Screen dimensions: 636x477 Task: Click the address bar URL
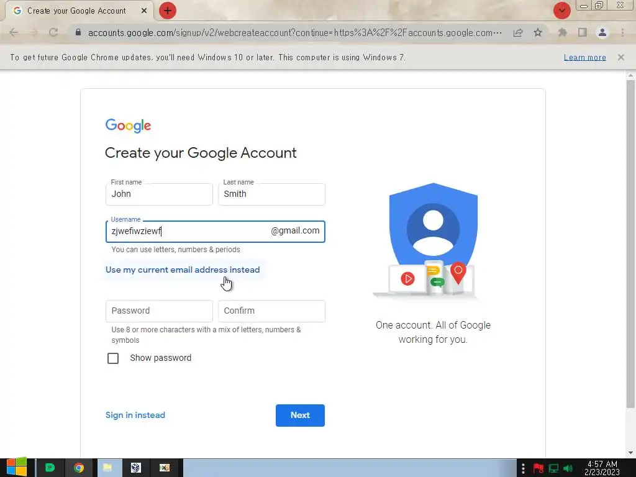(x=295, y=32)
